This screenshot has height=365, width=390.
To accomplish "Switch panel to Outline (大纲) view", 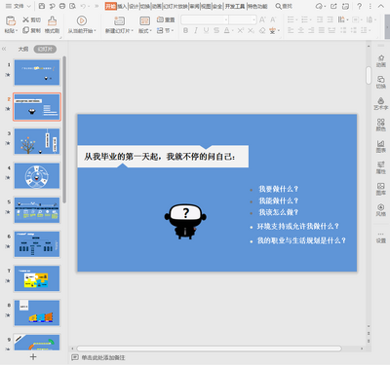I will coord(23,49).
